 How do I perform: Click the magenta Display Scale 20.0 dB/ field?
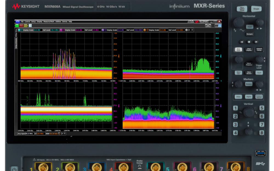(79, 30)
